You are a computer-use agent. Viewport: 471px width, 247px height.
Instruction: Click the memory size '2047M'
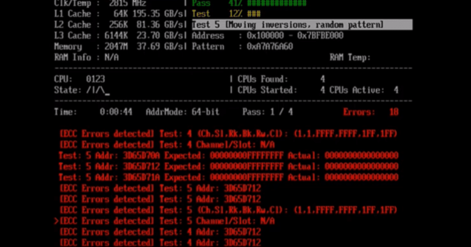tap(116, 47)
